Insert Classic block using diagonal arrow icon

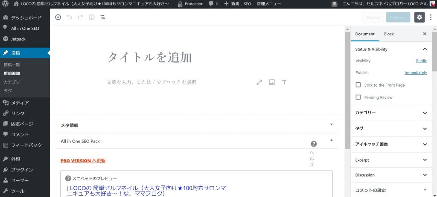[259, 82]
